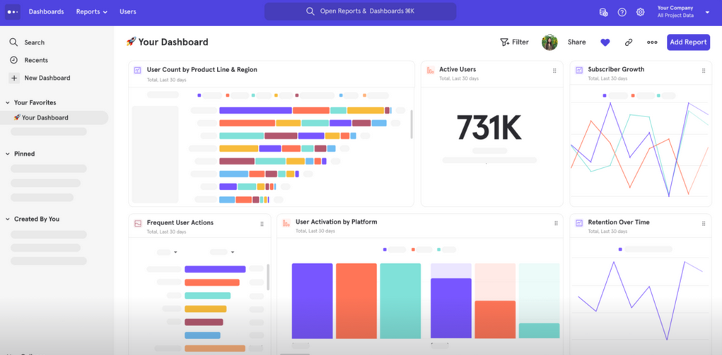722x355 pixels.
Task: Collapse the Created By You section
Action: point(8,219)
